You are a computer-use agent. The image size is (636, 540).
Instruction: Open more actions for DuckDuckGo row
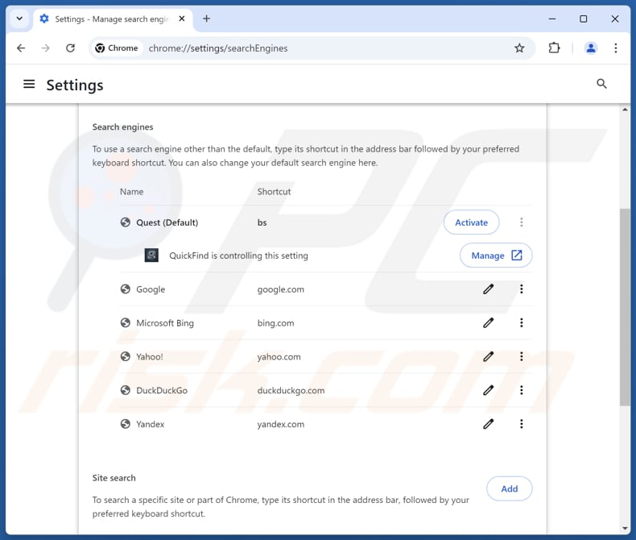point(521,390)
